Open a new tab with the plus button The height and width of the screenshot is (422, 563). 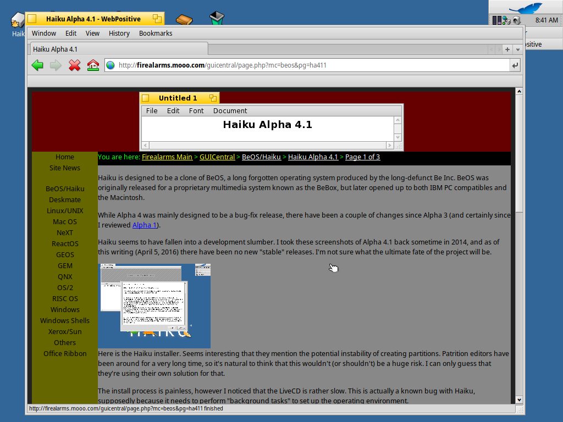point(507,49)
